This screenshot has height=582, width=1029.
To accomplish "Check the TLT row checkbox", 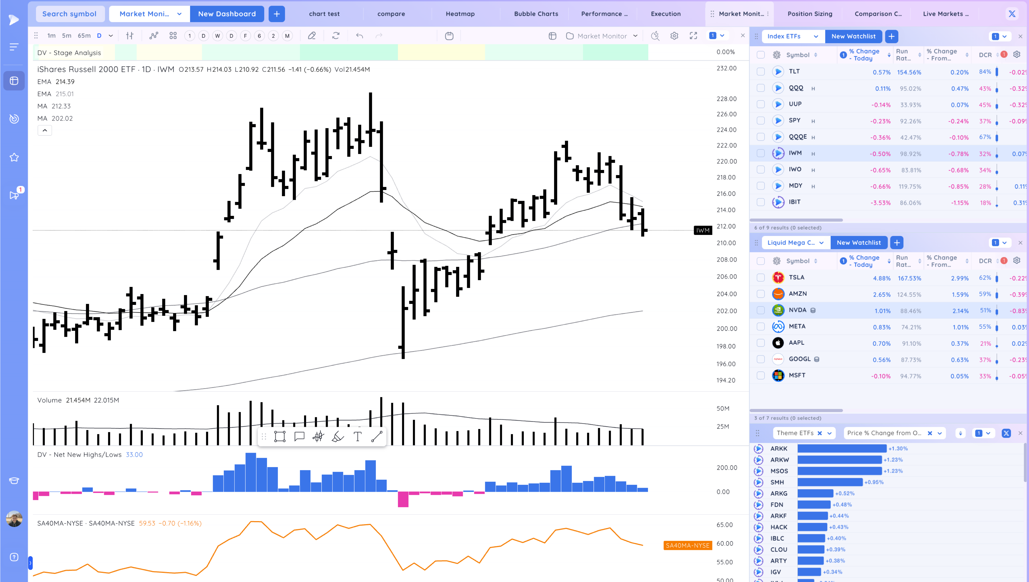I will [761, 71].
